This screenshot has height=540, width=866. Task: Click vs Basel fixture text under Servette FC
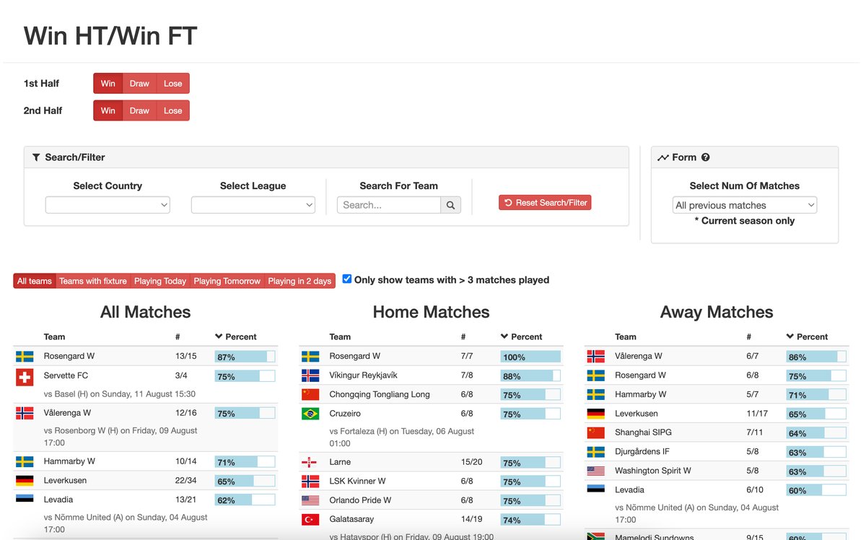pos(120,394)
